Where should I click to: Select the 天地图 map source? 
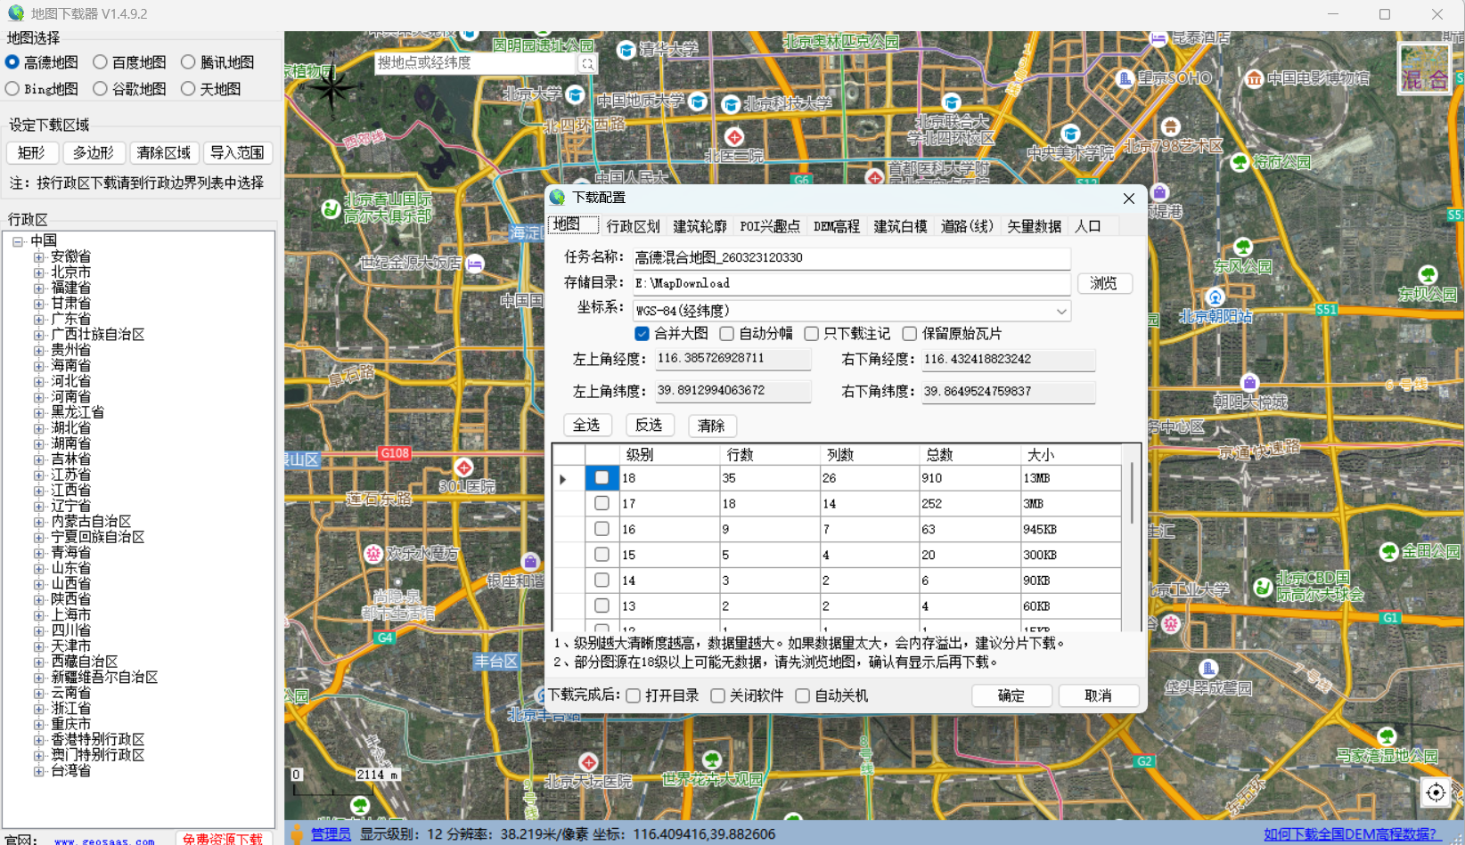[187, 88]
